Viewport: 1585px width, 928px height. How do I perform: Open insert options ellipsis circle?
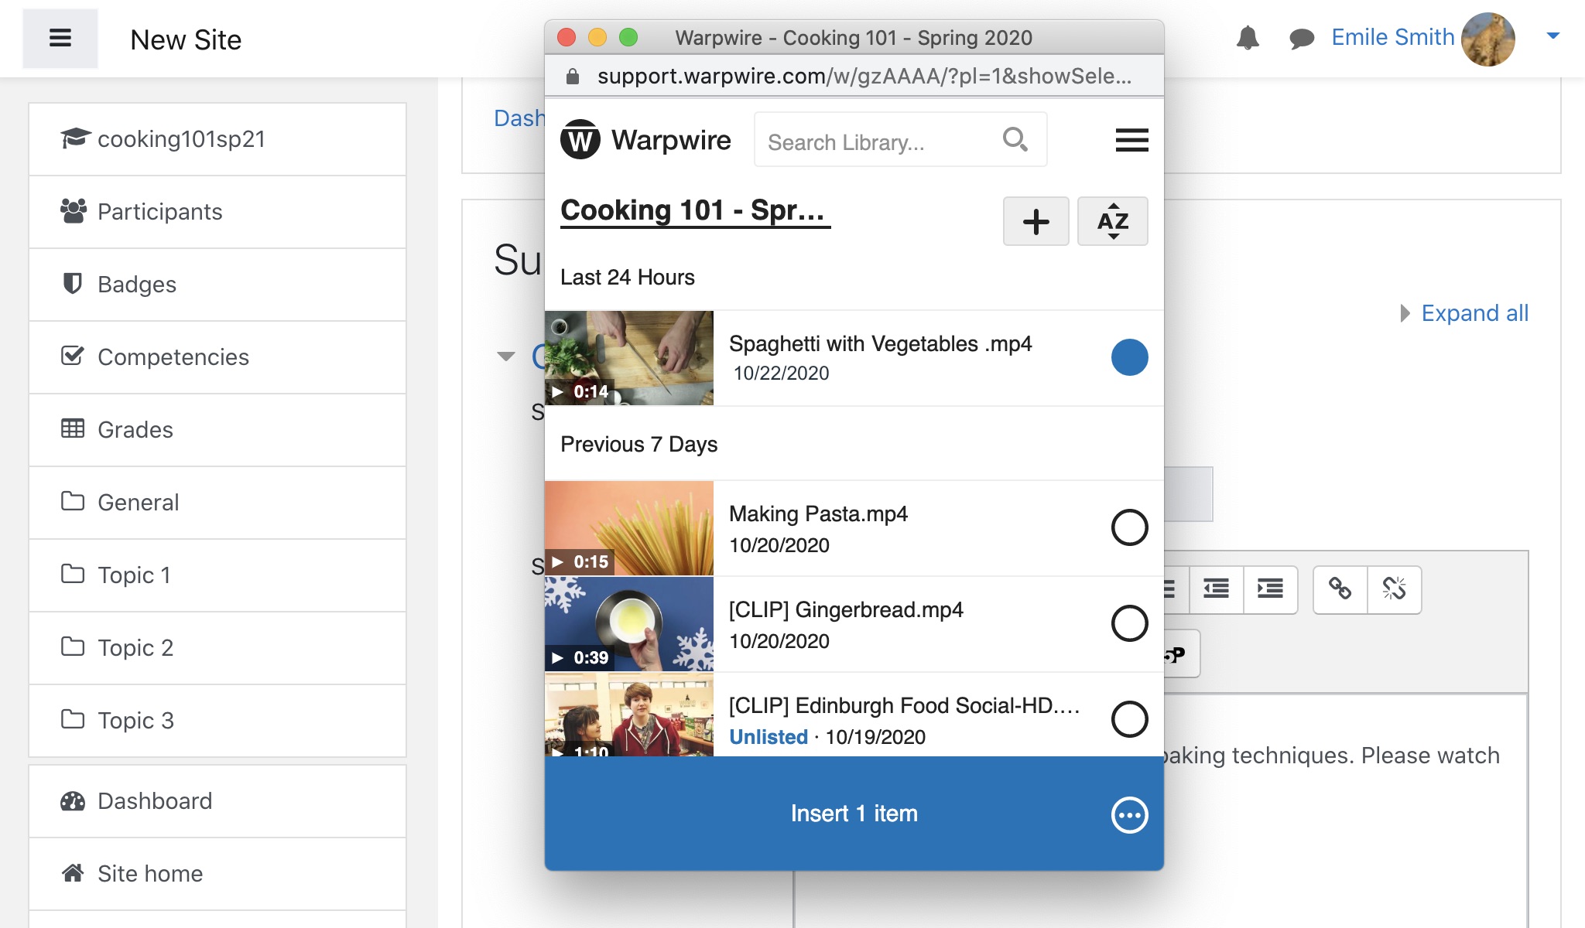coord(1129,814)
